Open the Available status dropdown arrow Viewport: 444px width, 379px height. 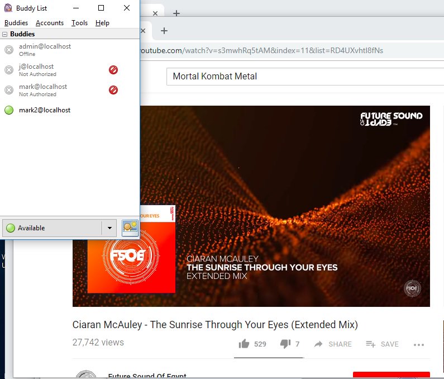109,228
